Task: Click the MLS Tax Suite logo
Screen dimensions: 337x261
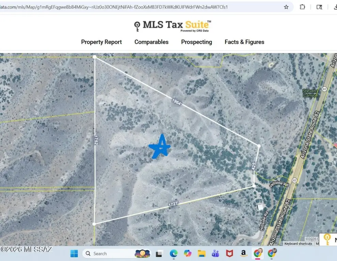Action: 172,26
